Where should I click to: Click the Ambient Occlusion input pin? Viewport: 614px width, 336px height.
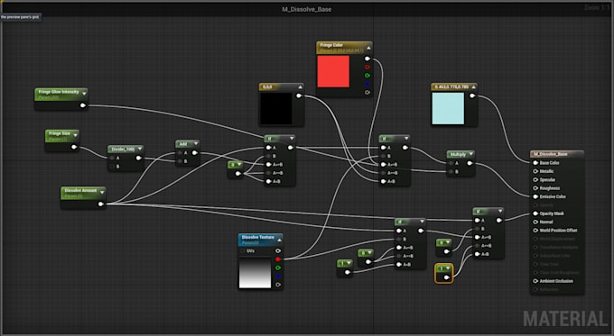click(x=535, y=281)
